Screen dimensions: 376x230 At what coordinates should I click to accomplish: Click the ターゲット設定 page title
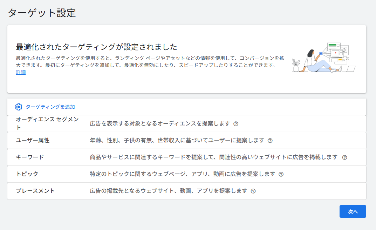tap(42, 13)
